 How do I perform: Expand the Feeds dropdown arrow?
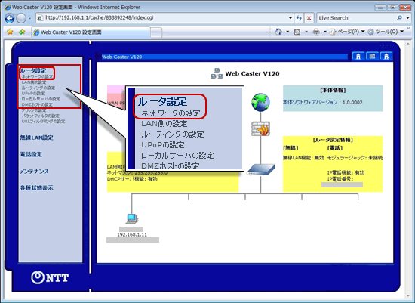tap(306, 32)
